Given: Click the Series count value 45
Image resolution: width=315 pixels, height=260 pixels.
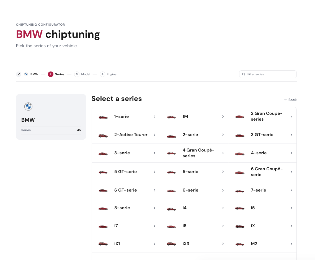Looking at the screenshot, I should (x=79, y=130).
